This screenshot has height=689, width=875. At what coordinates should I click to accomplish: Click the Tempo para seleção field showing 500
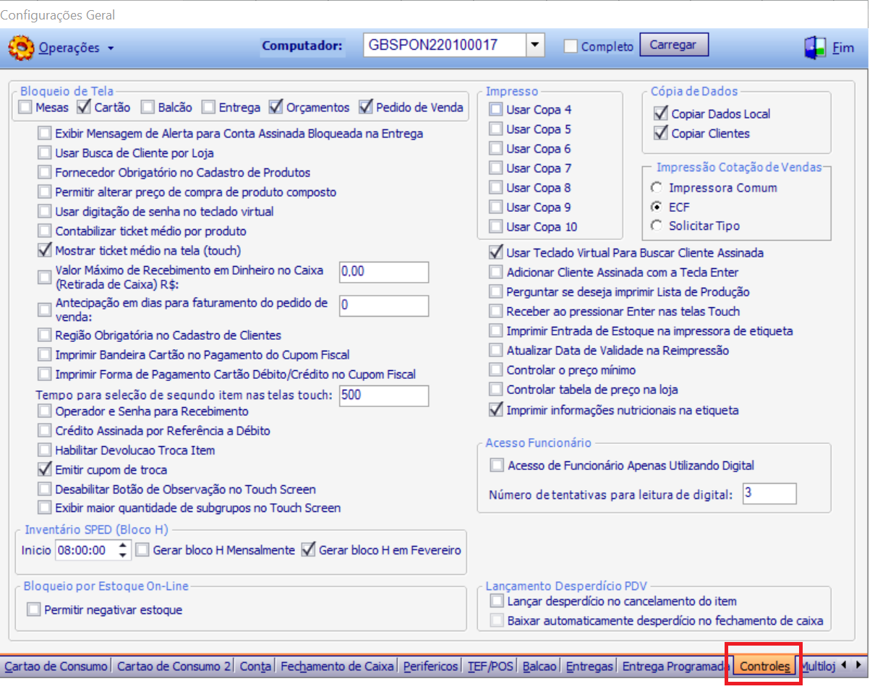click(x=384, y=395)
